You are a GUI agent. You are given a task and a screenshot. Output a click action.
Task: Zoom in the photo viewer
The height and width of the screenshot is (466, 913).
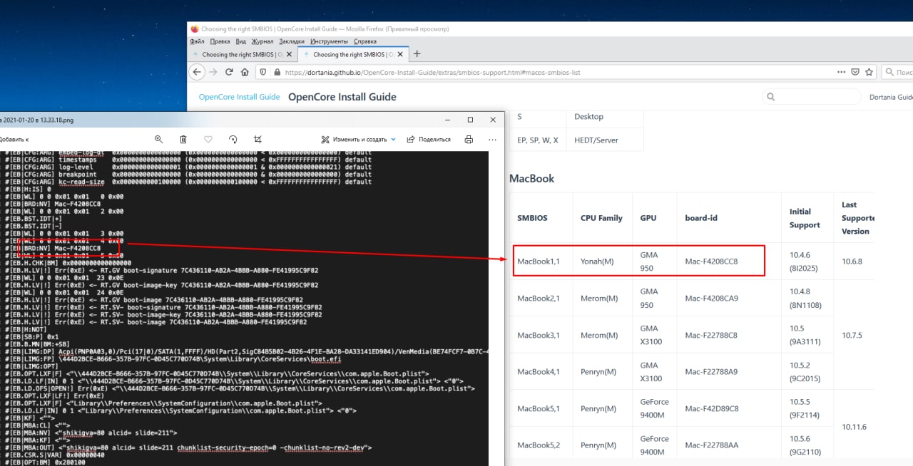(158, 140)
